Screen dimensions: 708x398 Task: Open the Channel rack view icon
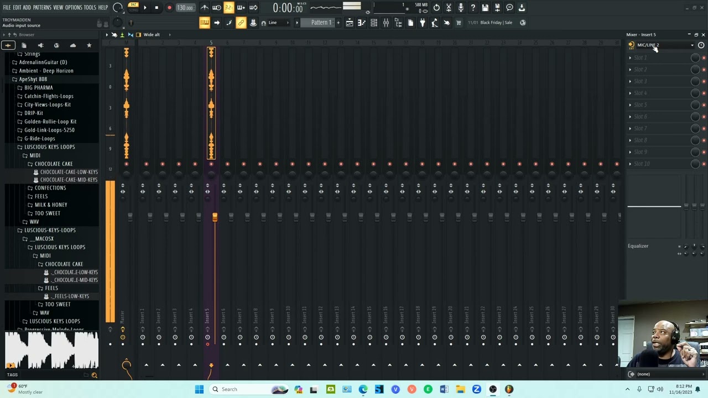[374, 23]
